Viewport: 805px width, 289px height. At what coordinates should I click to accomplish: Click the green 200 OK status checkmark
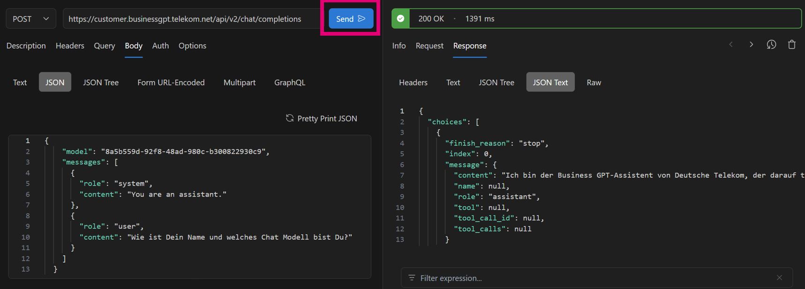click(x=401, y=19)
